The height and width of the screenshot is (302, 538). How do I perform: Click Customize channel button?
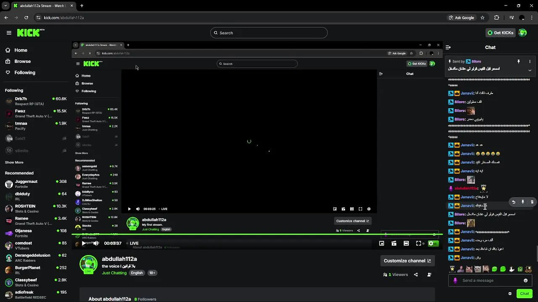(x=407, y=260)
